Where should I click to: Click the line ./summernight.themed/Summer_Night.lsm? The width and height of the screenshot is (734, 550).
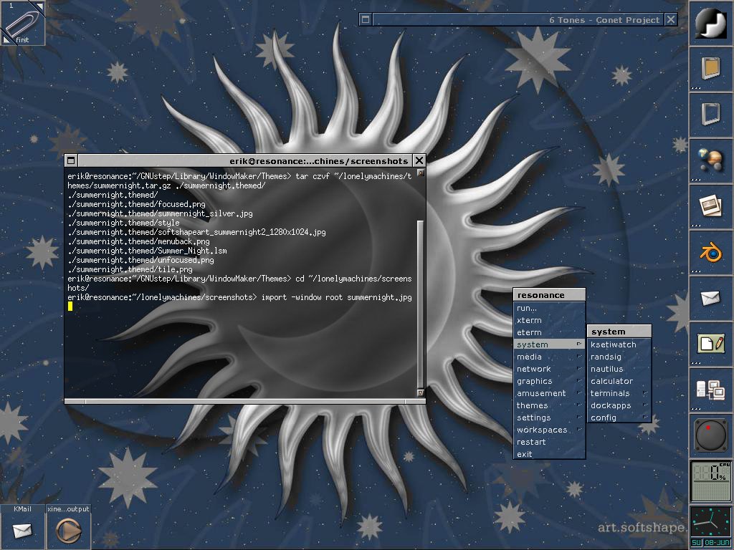pos(147,251)
